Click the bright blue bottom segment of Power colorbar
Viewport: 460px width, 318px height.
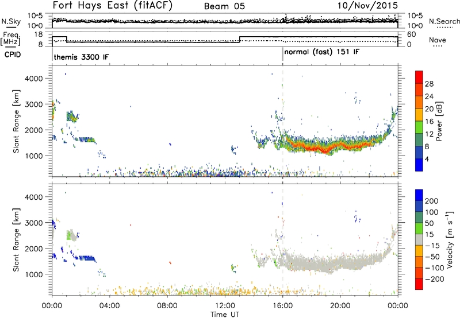click(x=419, y=165)
